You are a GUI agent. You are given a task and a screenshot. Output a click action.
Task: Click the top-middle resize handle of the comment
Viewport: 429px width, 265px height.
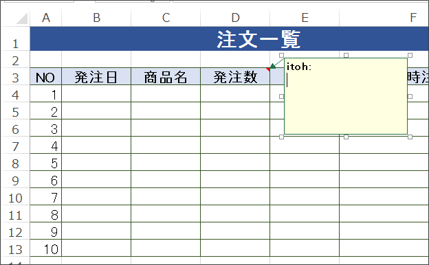[x=346, y=56]
